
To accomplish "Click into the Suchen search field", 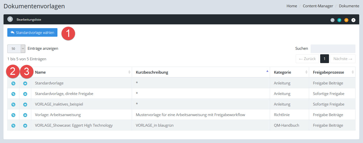I will [333, 49].
